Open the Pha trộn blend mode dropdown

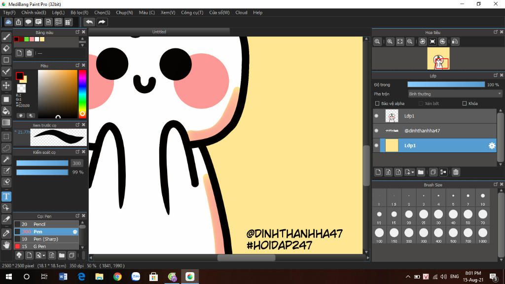[x=455, y=94]
